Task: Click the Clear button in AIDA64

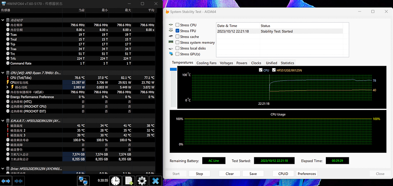Action: (230, 174)
